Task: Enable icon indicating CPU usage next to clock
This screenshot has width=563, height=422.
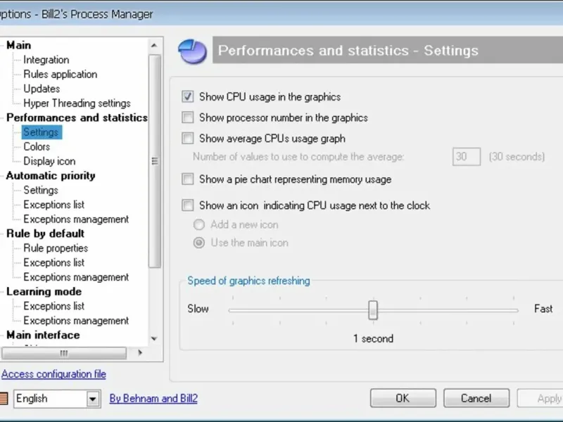Action: pyautogui.click(x=187, y=205)
